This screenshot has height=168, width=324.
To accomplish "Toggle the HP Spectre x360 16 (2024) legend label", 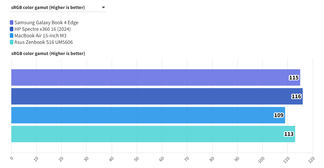I will [x=42, y=29].
